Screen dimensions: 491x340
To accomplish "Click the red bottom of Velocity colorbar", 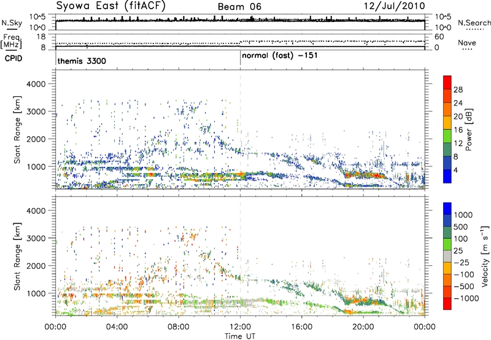I will [x=447, y=304].
